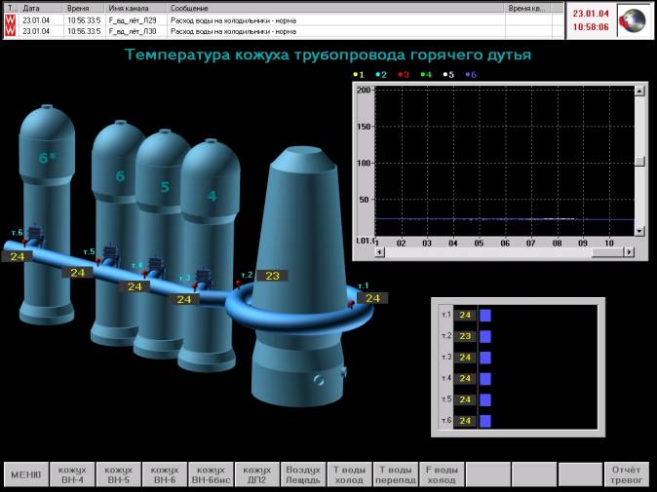The height and width of the screenshot is (492, 657).
Task: Click trend vertical scrollbar down arrow
Action: tap(639, 232)
